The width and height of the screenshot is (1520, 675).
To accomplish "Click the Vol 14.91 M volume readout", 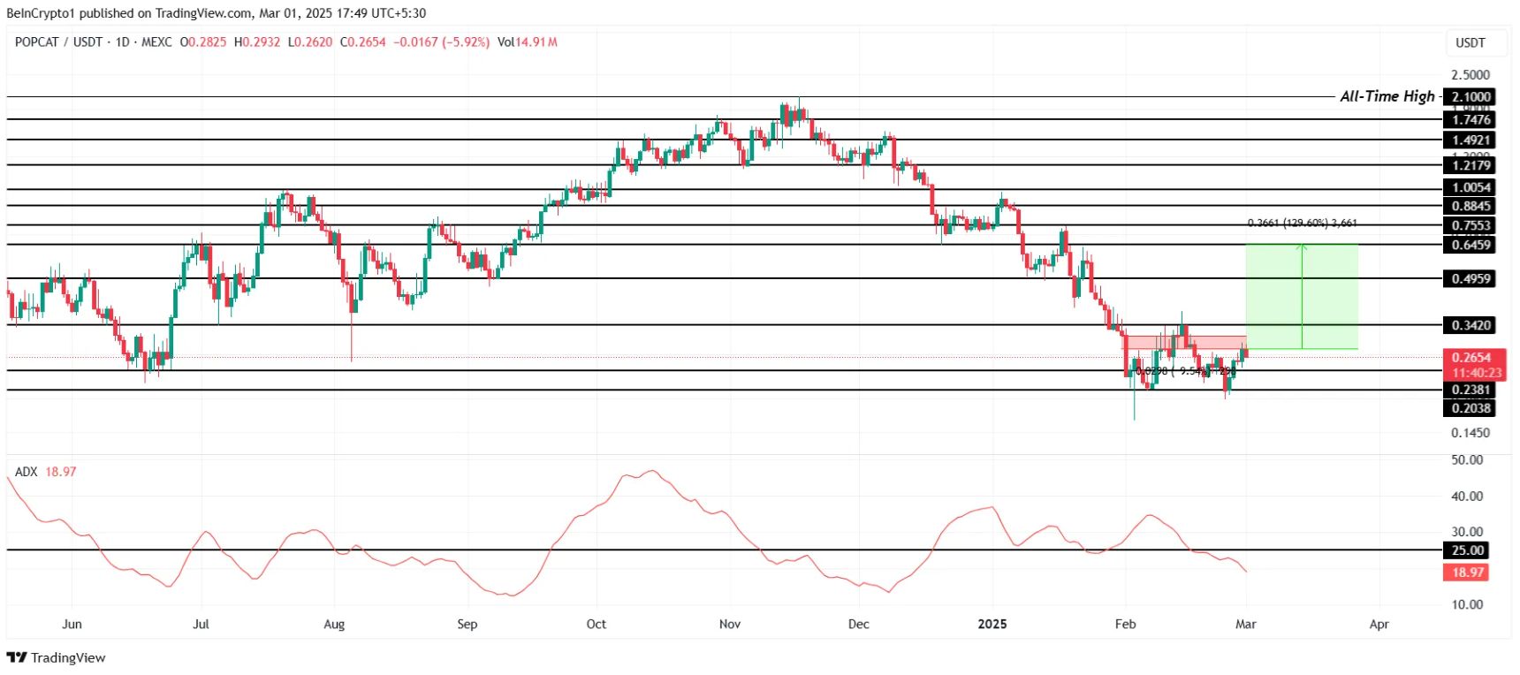I will pyautogui.click(x=528, y=42).
